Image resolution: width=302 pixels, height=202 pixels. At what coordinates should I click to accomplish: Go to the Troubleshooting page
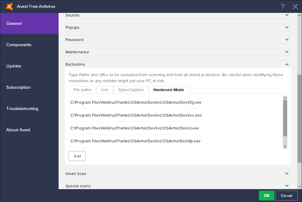point(22,108)
